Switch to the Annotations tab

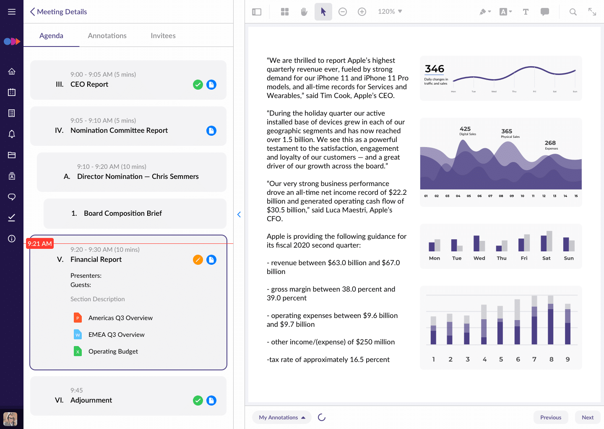107,36
